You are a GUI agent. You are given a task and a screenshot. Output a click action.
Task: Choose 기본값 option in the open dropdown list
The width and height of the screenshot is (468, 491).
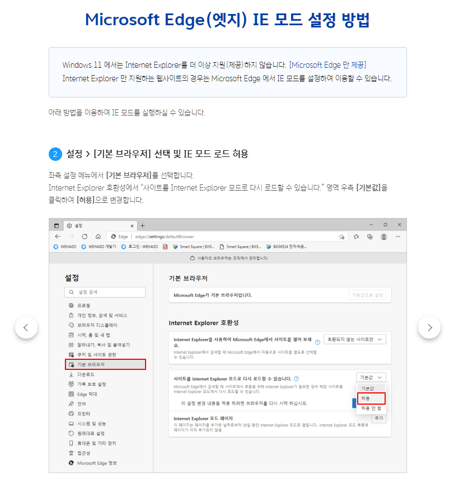point(371,388)
